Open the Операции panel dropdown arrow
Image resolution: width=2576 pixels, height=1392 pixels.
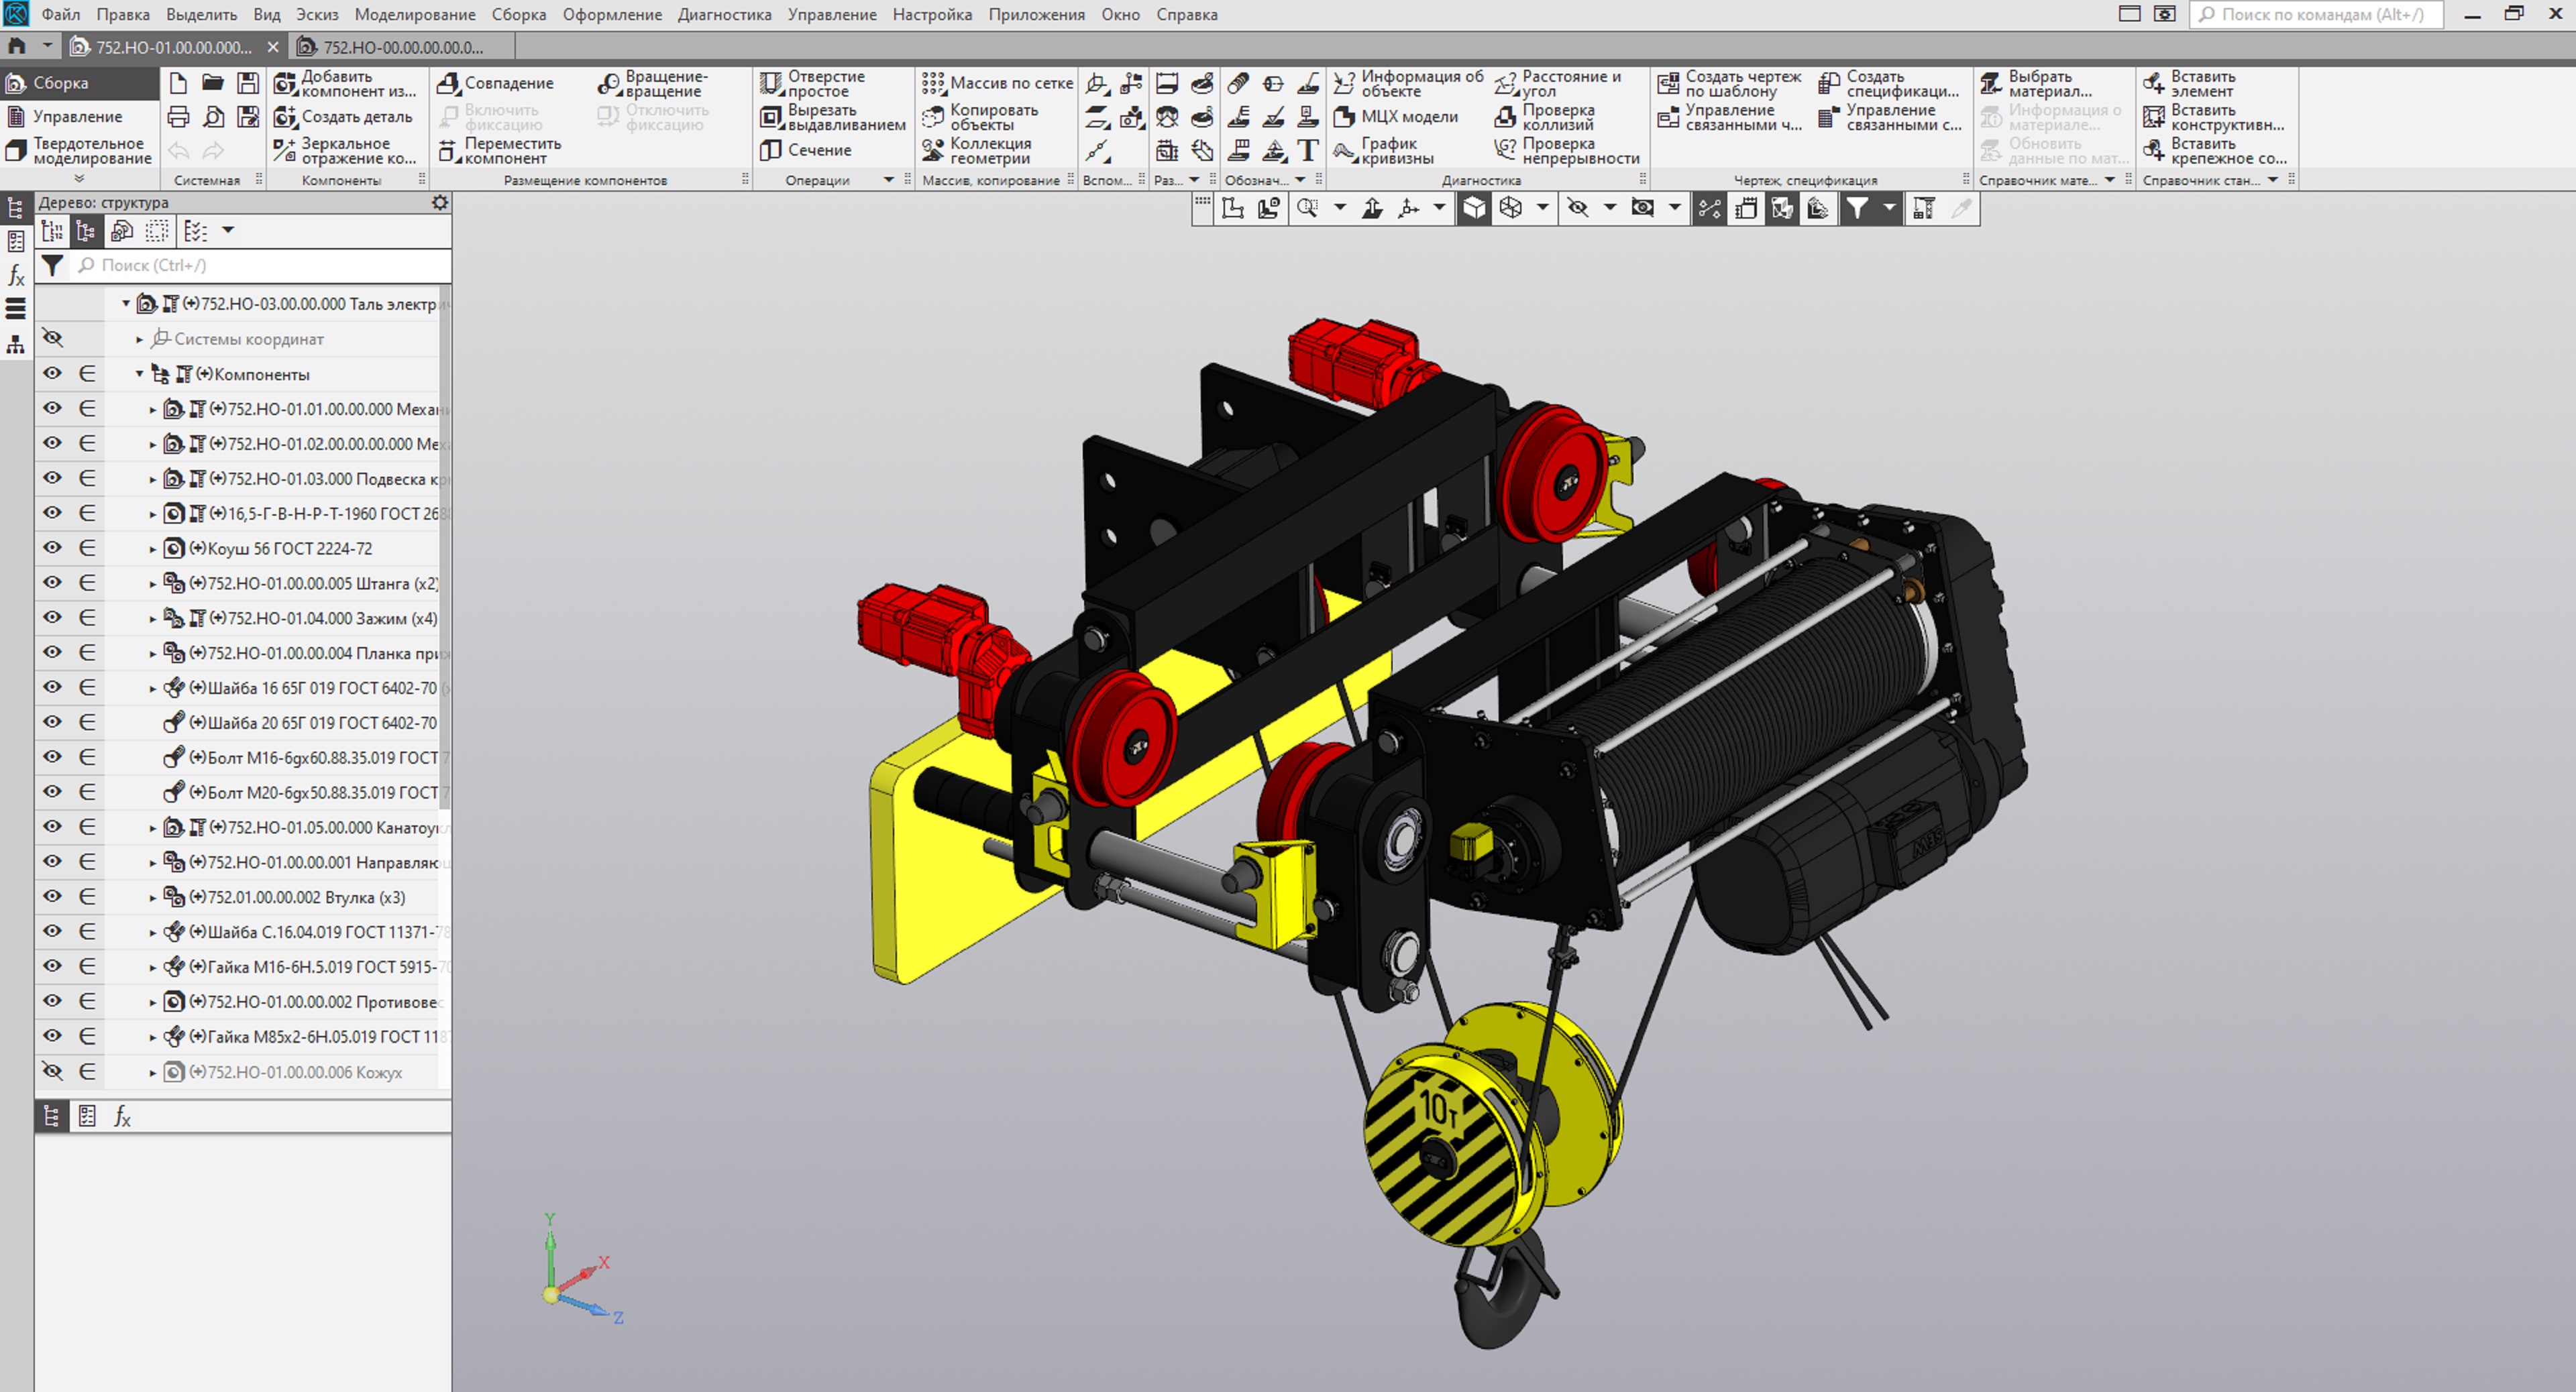click(888, 180)
